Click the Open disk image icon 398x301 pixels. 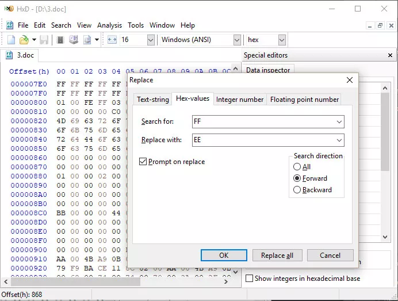click(87, 40)
